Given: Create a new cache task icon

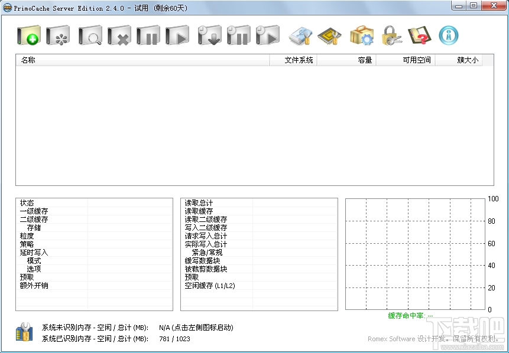Looking at the screenshot, I should pyautogui.click(x=29, y=35).
